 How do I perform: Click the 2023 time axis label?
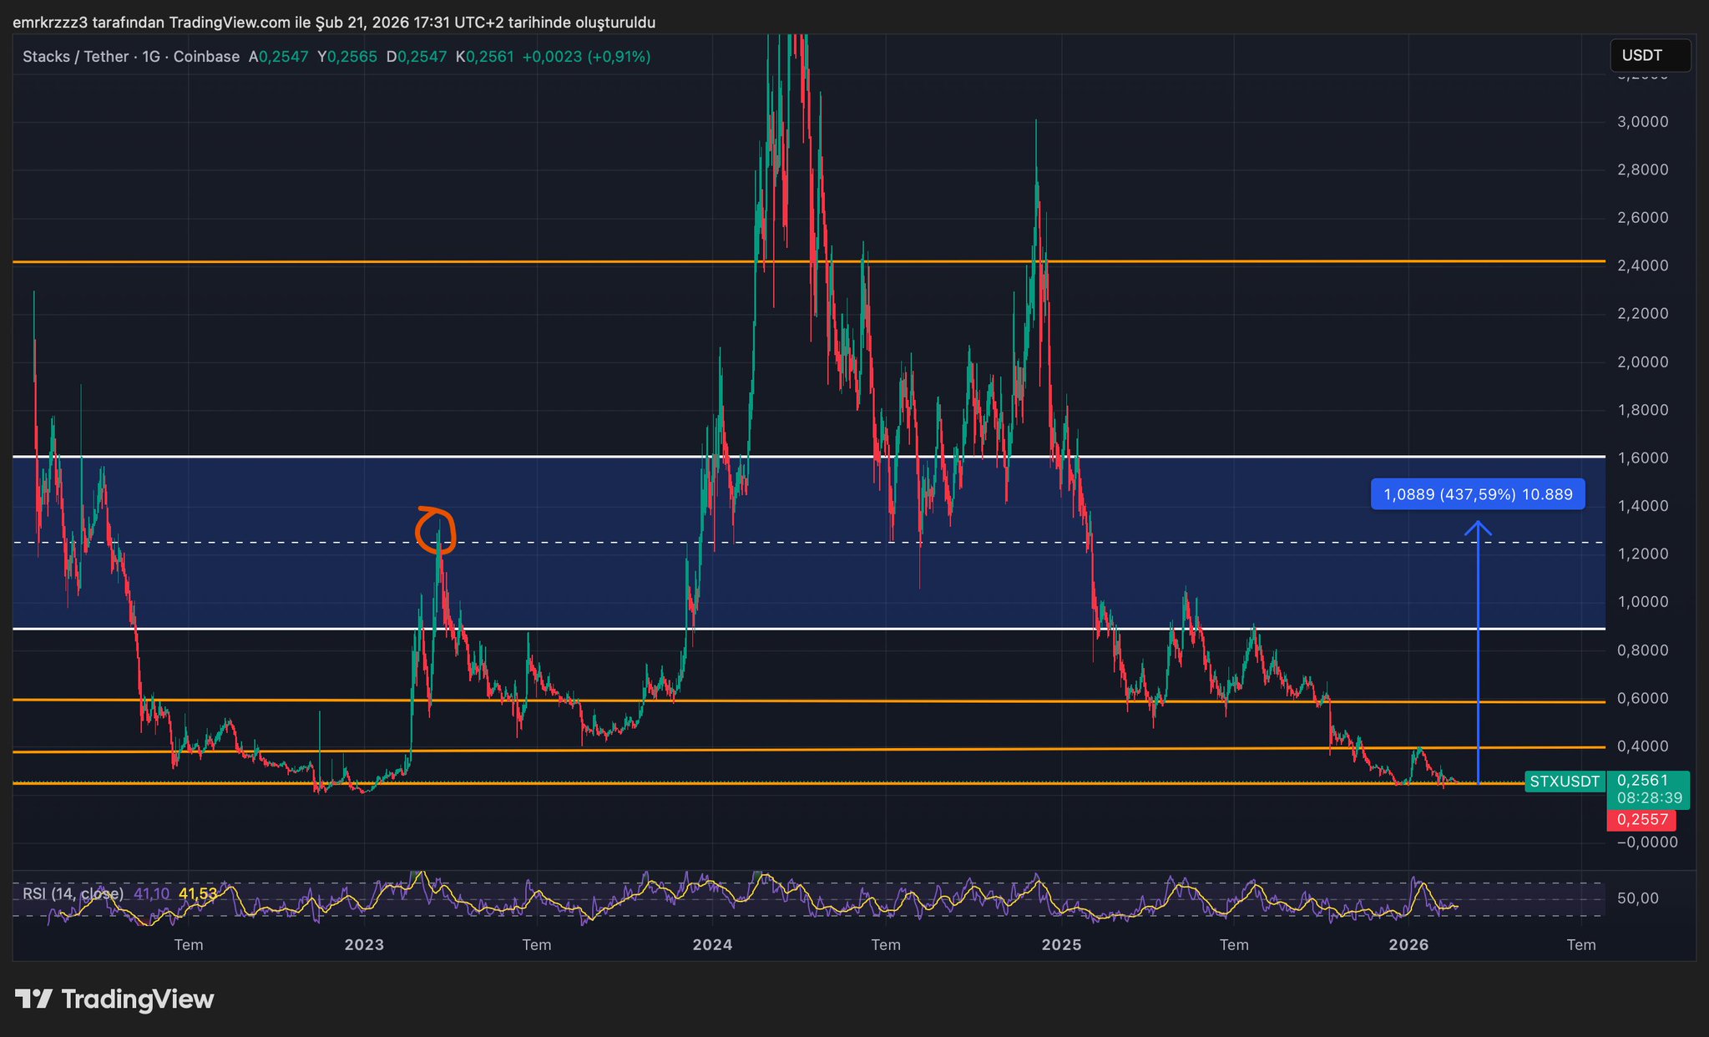[x=364, y=945]
